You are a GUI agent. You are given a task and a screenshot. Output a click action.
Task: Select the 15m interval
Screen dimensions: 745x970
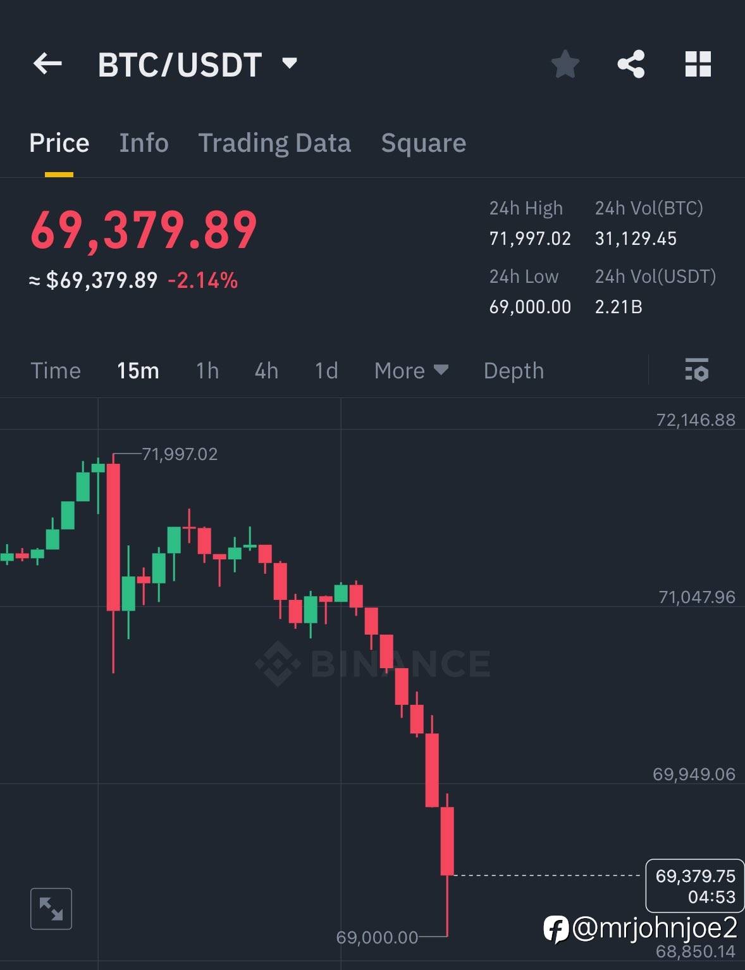(x=138, y=371)
